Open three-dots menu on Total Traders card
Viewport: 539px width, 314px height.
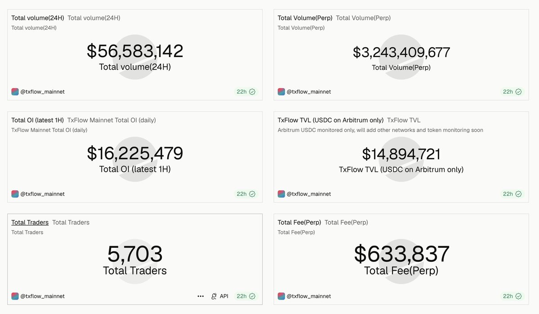click(201, 296)
